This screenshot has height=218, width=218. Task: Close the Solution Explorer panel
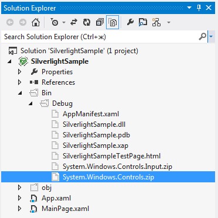click(209, 8)
